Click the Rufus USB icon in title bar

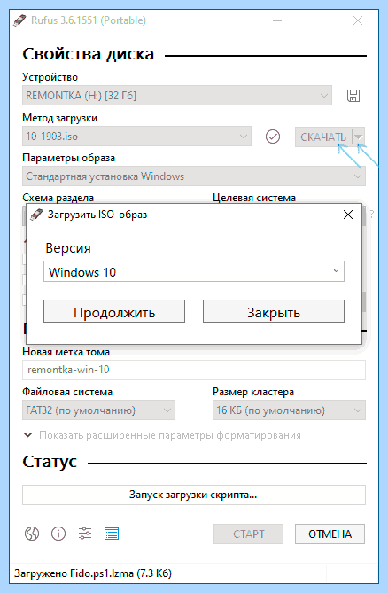19,20
